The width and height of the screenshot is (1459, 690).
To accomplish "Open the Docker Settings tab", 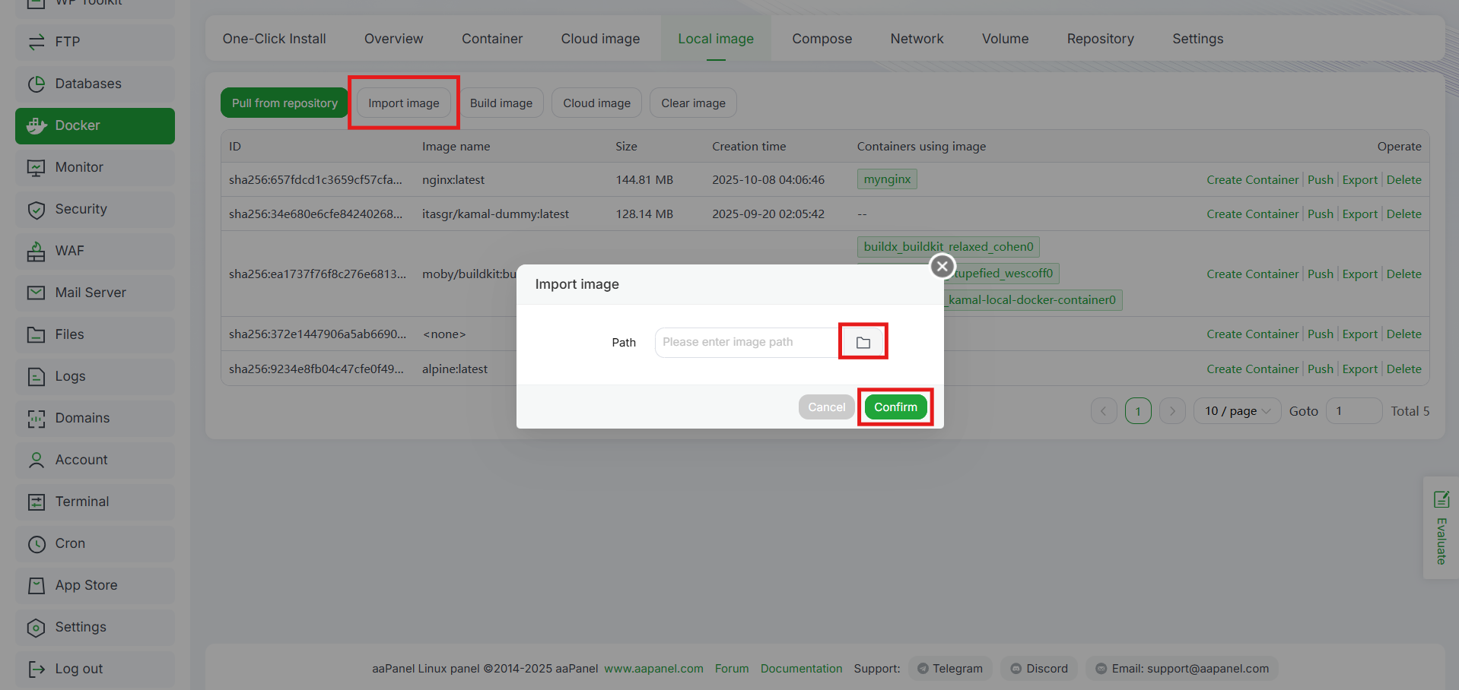I will click(x=1197, y=39).
